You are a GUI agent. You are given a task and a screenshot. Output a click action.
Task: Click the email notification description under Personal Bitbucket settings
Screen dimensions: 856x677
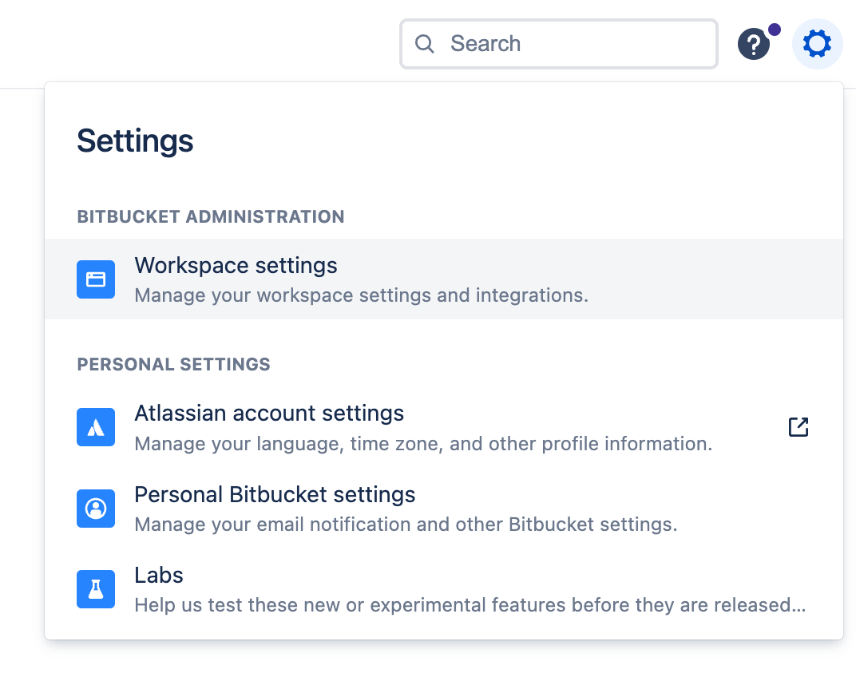click(x=406, y=525)
